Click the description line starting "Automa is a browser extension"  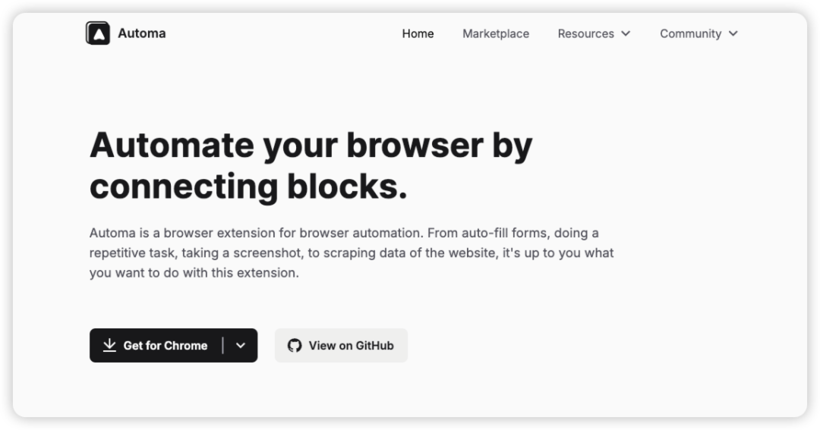(344, 233)
